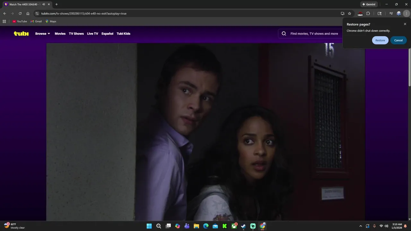The width and height of the screenshot is (411, 231).
Task: Open Steam from the taskbar
Action: click(x=243, y=226)
